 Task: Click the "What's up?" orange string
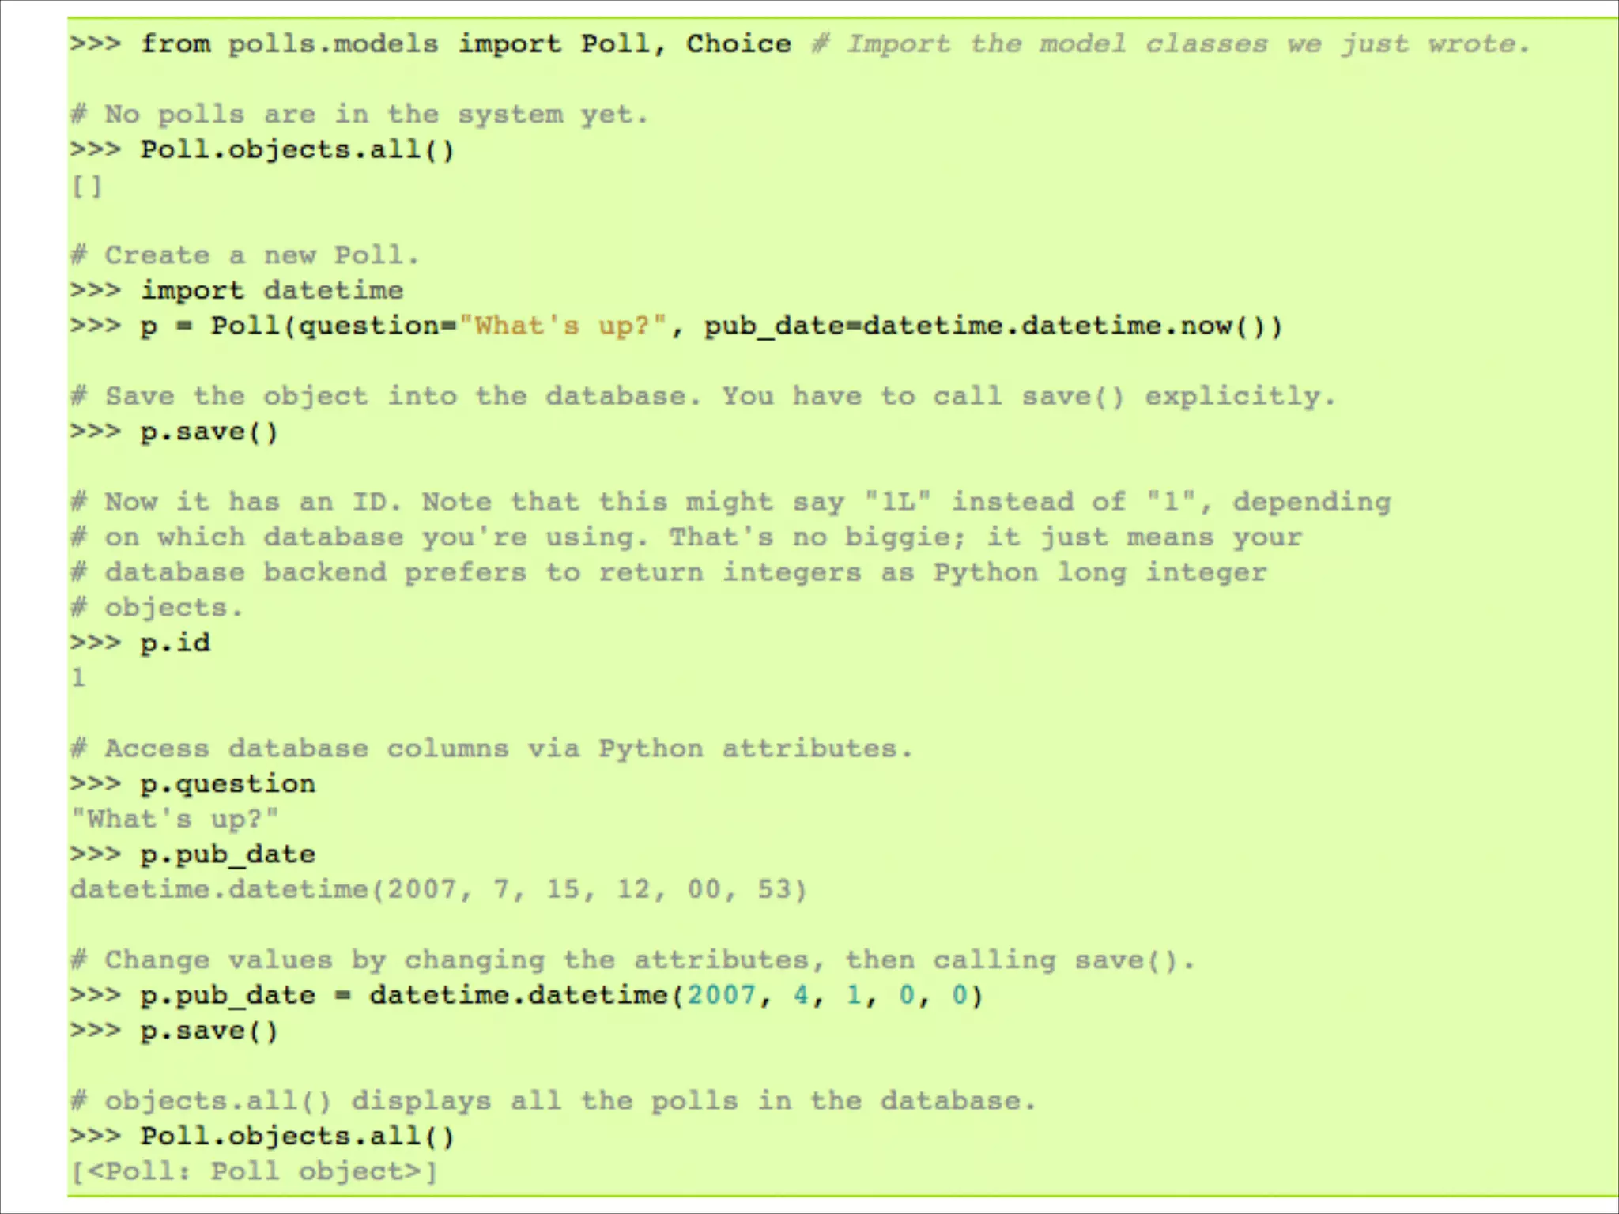[563, 326]
